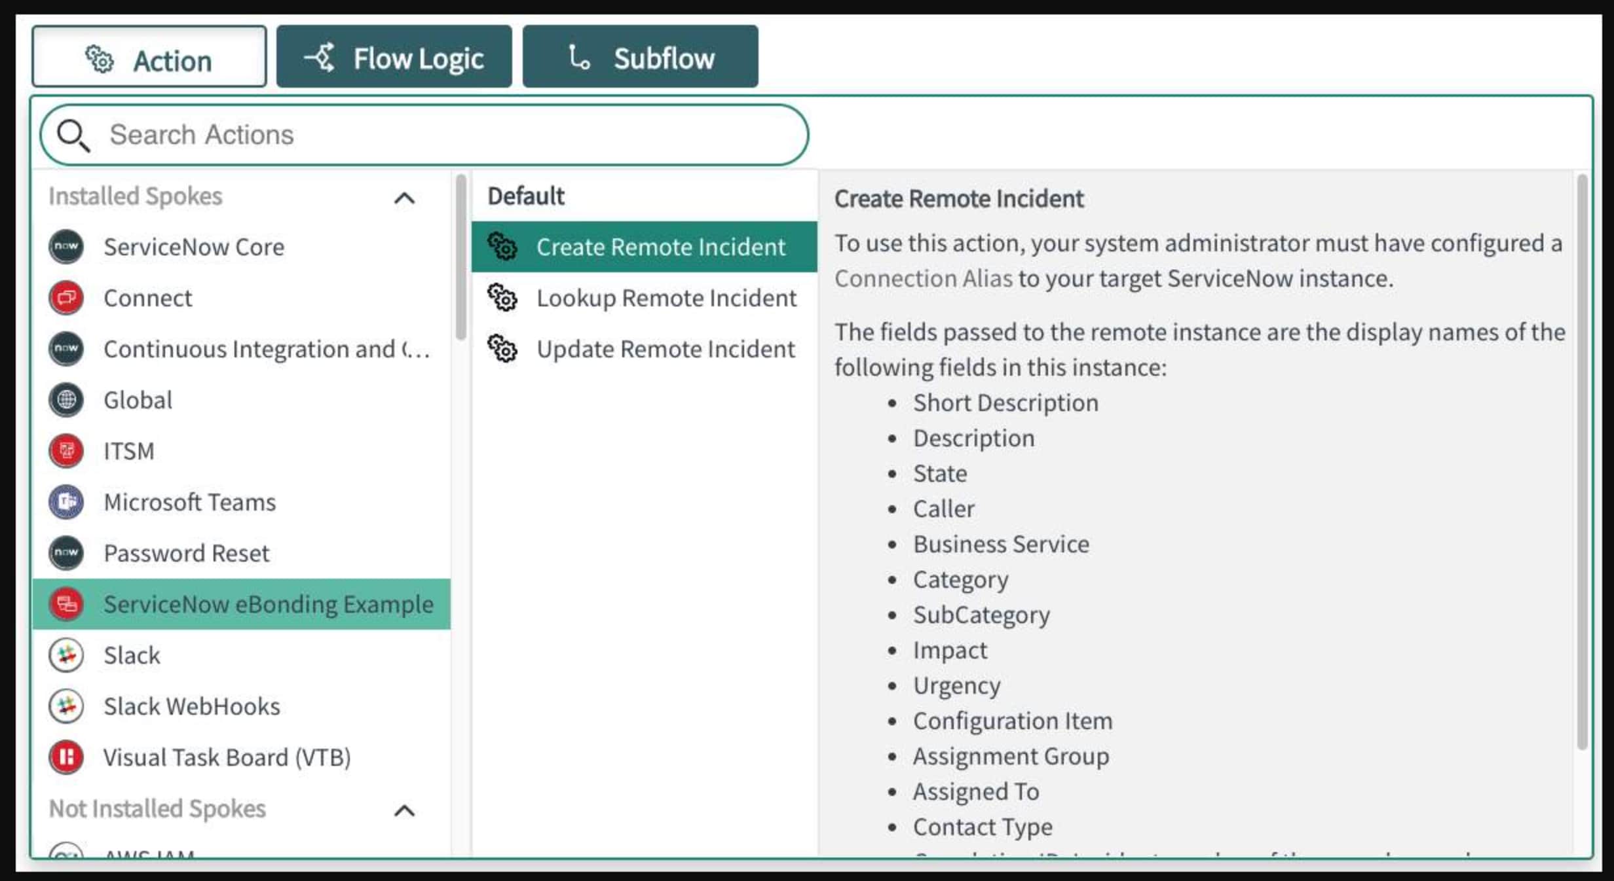
Task: Select the Global spoke
Action: pos(242,400)
